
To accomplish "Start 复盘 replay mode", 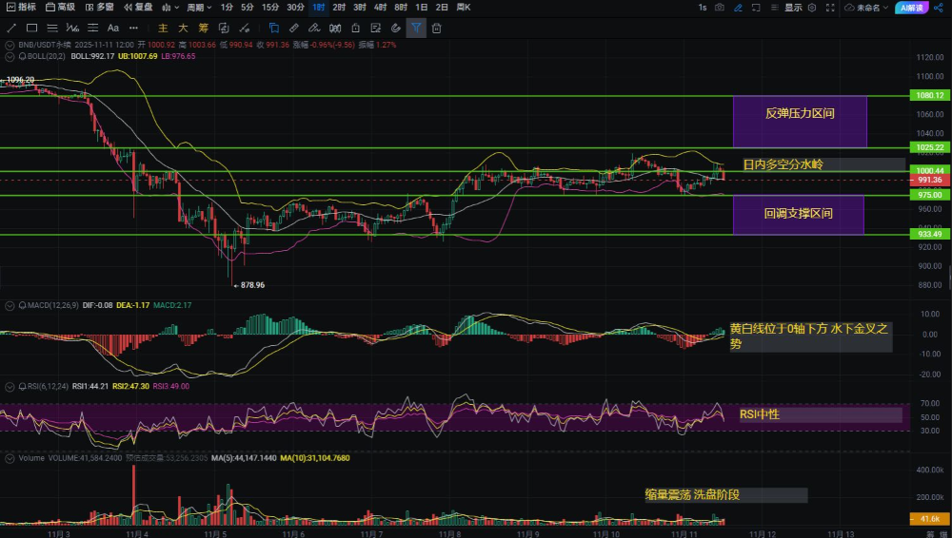I will tap(138, 8).
